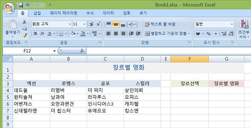Apply cell borders

pyautogui.click(x=61, y=34)
